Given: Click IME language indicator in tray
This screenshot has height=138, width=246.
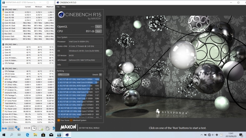Looking at the screenshot, I should pyautogui.click(x=217, y=135).
